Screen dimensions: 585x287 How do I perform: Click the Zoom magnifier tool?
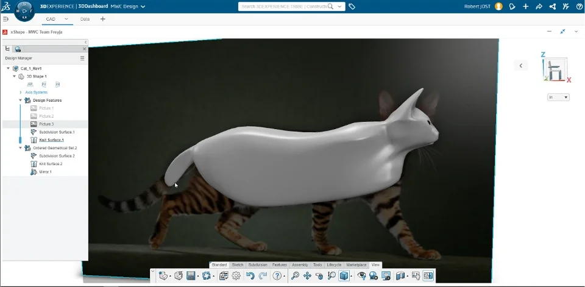pyautogui.click(x=295, y=276)
